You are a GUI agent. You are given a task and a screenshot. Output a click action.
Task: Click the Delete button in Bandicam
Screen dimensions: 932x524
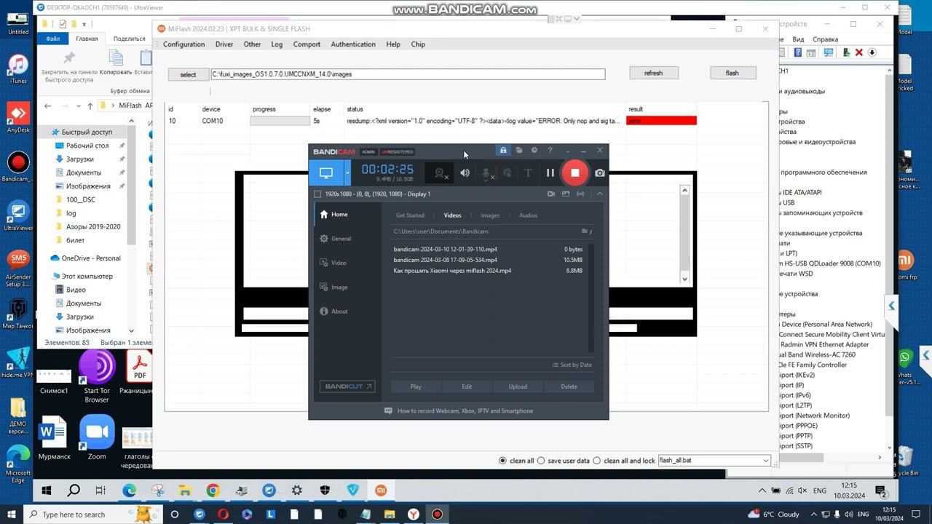tap(569, 386)
